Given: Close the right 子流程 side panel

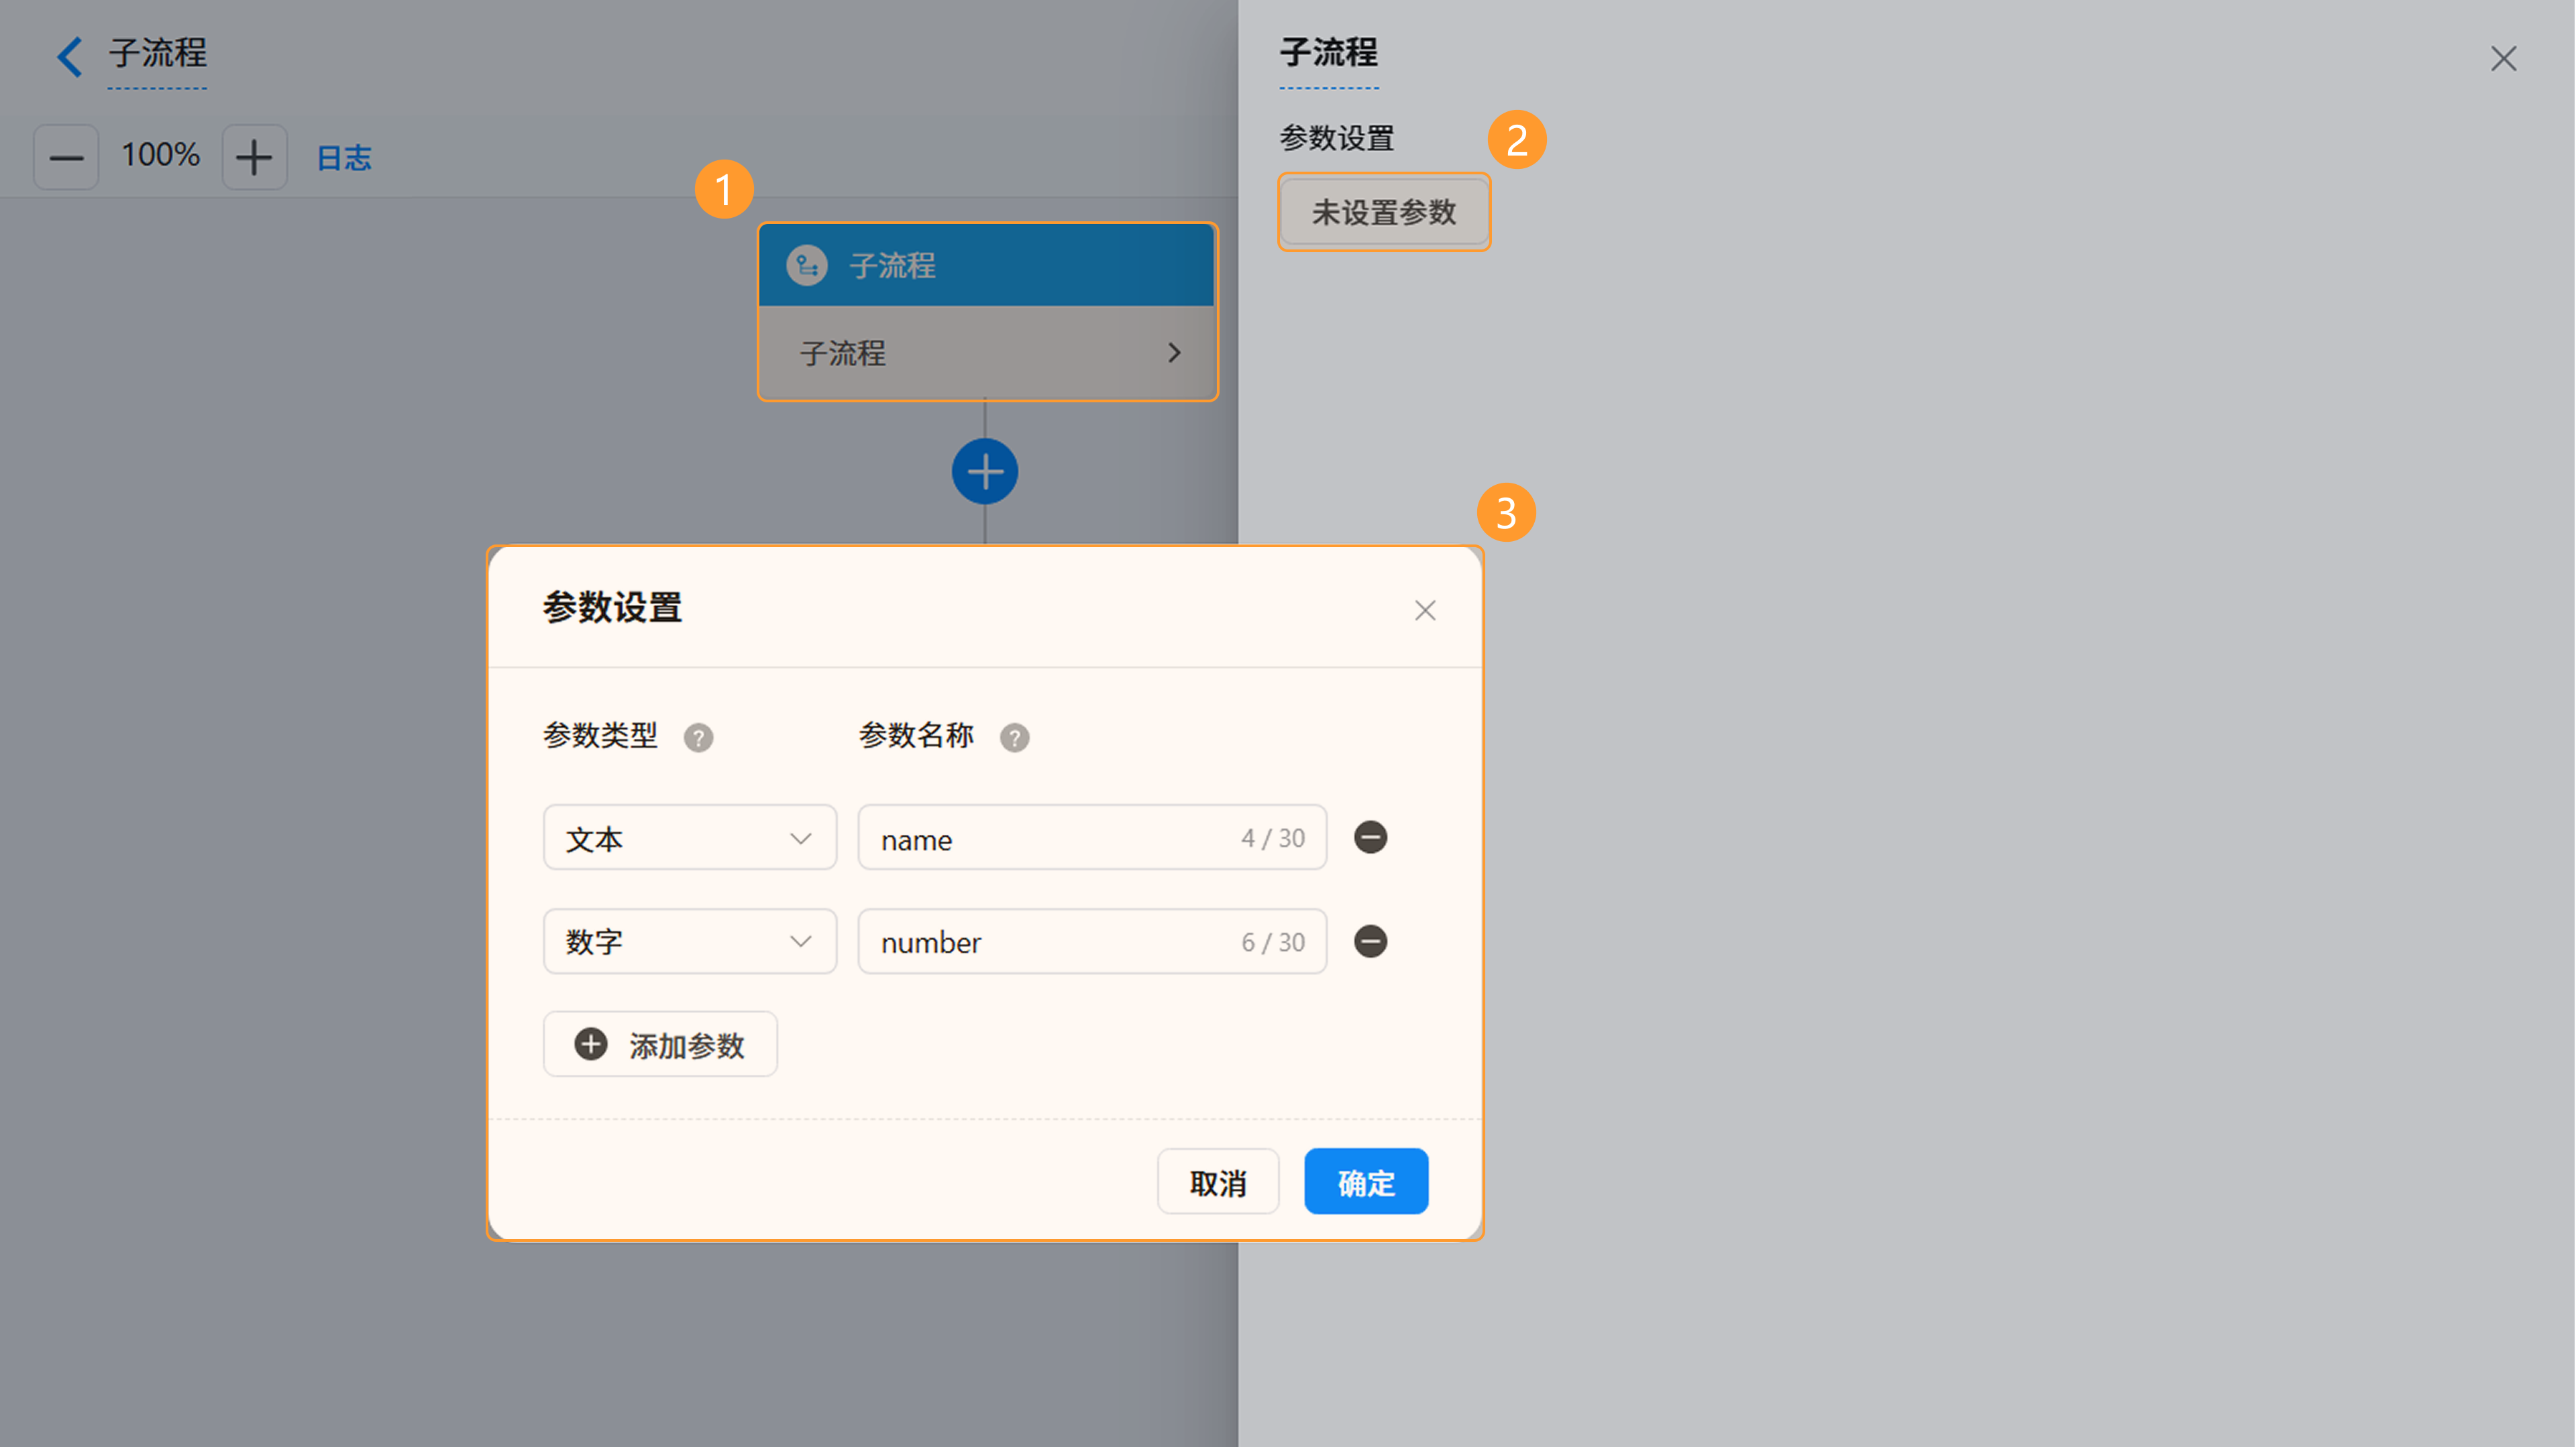Looking at the screenshot, I should pos(2503,58).
